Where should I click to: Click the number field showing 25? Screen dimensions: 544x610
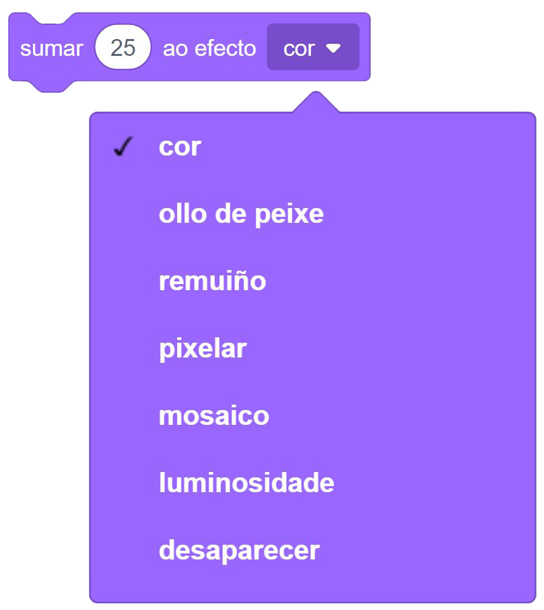pos(123,48)
